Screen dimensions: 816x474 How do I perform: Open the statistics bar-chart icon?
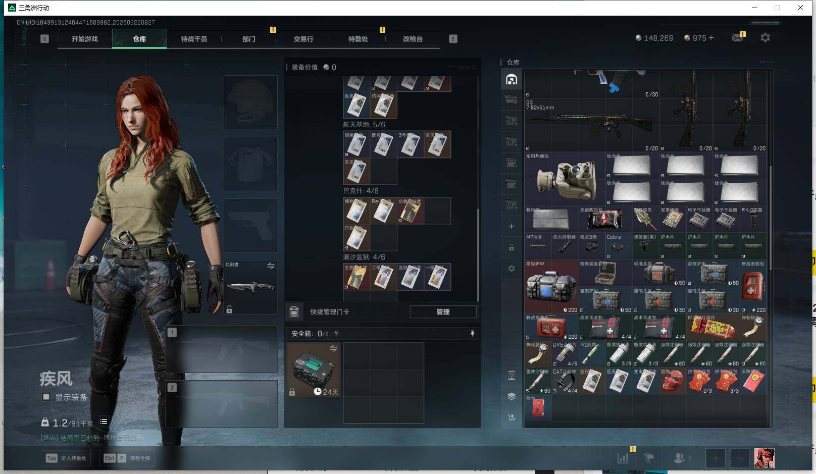(x=623, y=458)
